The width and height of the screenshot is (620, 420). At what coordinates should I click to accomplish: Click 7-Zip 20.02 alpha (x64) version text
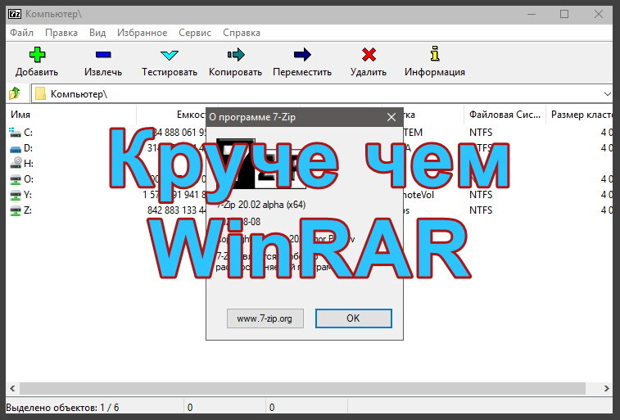tap(261, 205)
